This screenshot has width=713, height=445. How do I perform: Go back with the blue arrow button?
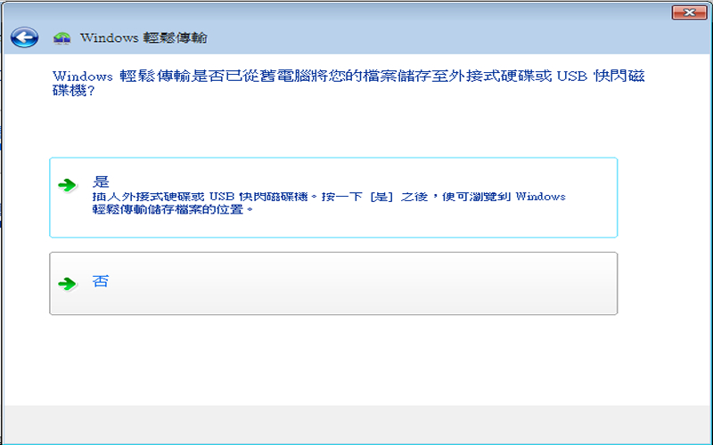25,37
